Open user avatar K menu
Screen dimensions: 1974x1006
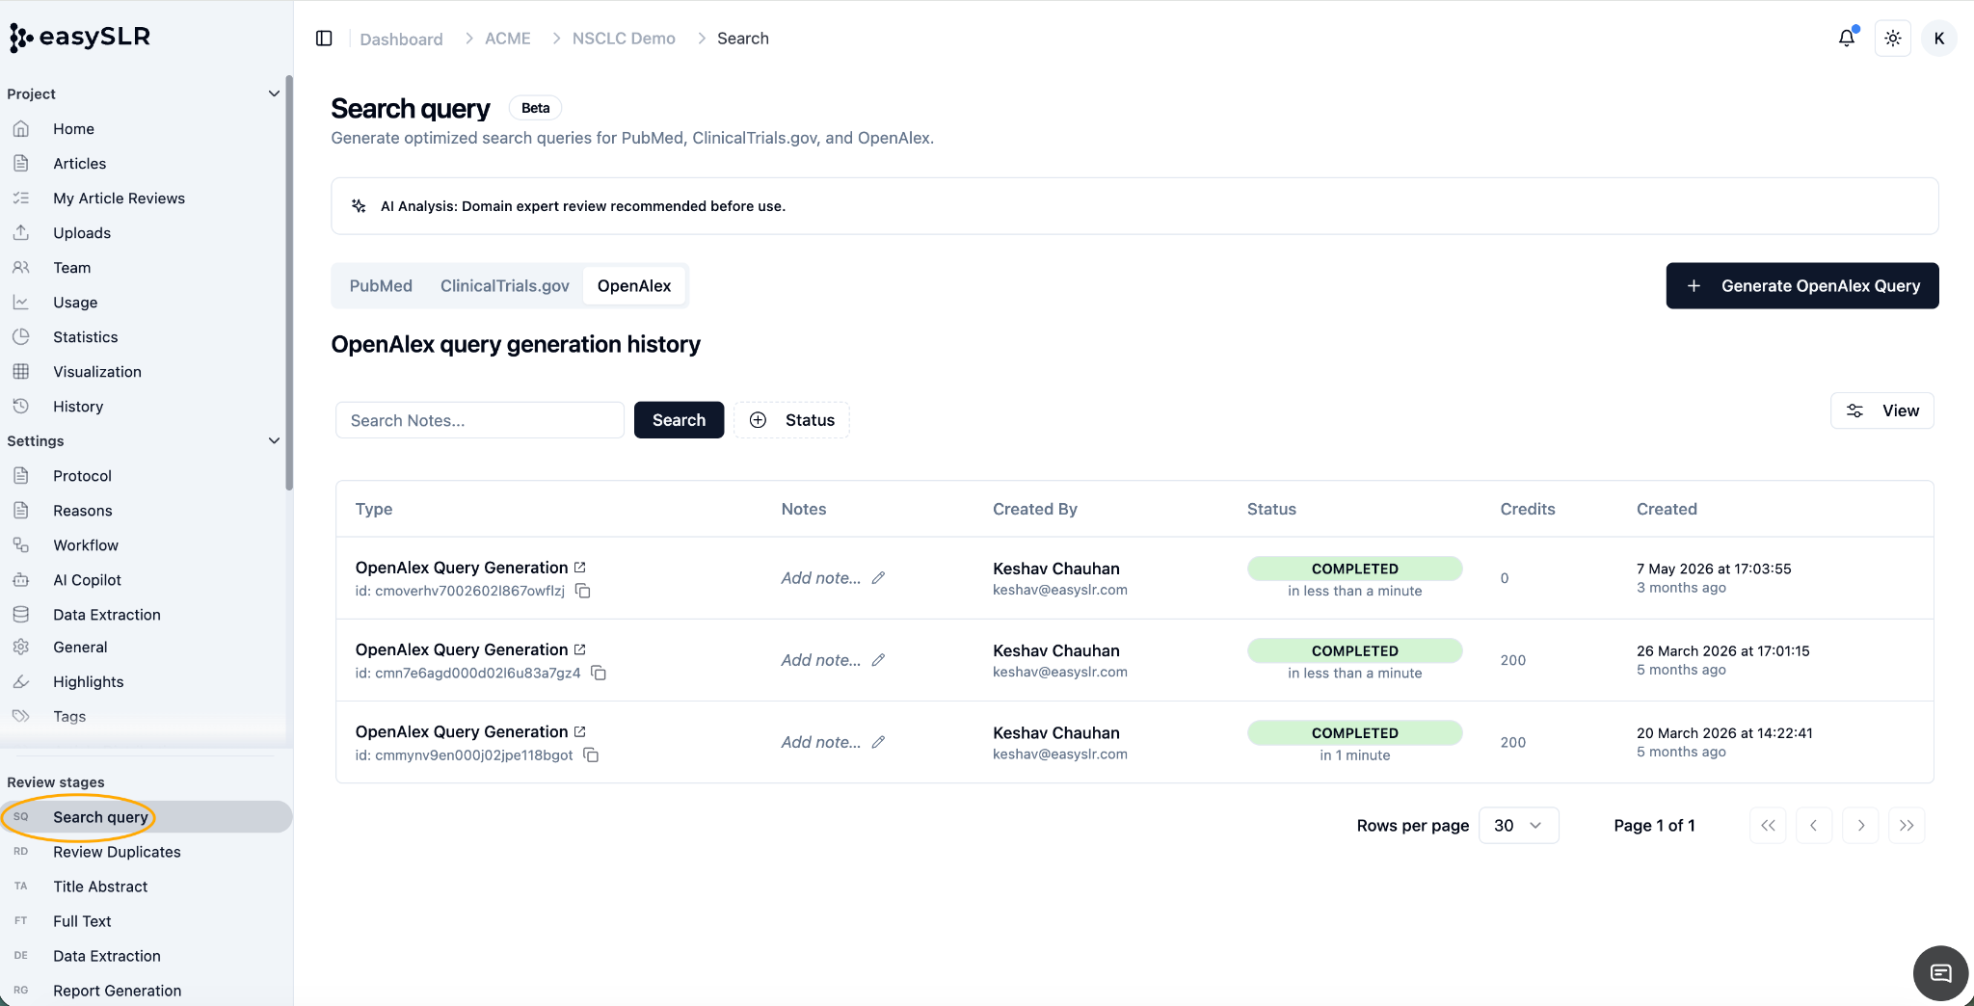coord(1939,39)
